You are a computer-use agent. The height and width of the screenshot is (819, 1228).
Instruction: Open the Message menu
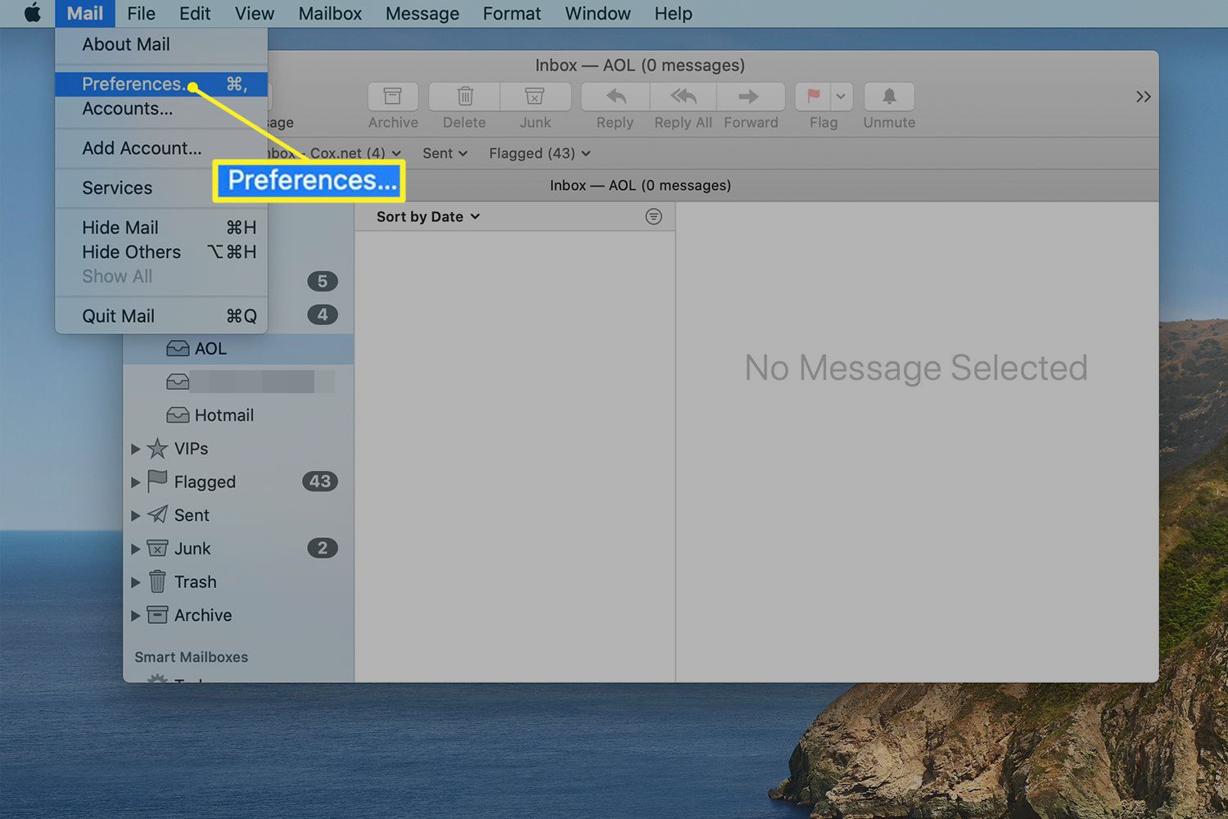tap(422, 13)
